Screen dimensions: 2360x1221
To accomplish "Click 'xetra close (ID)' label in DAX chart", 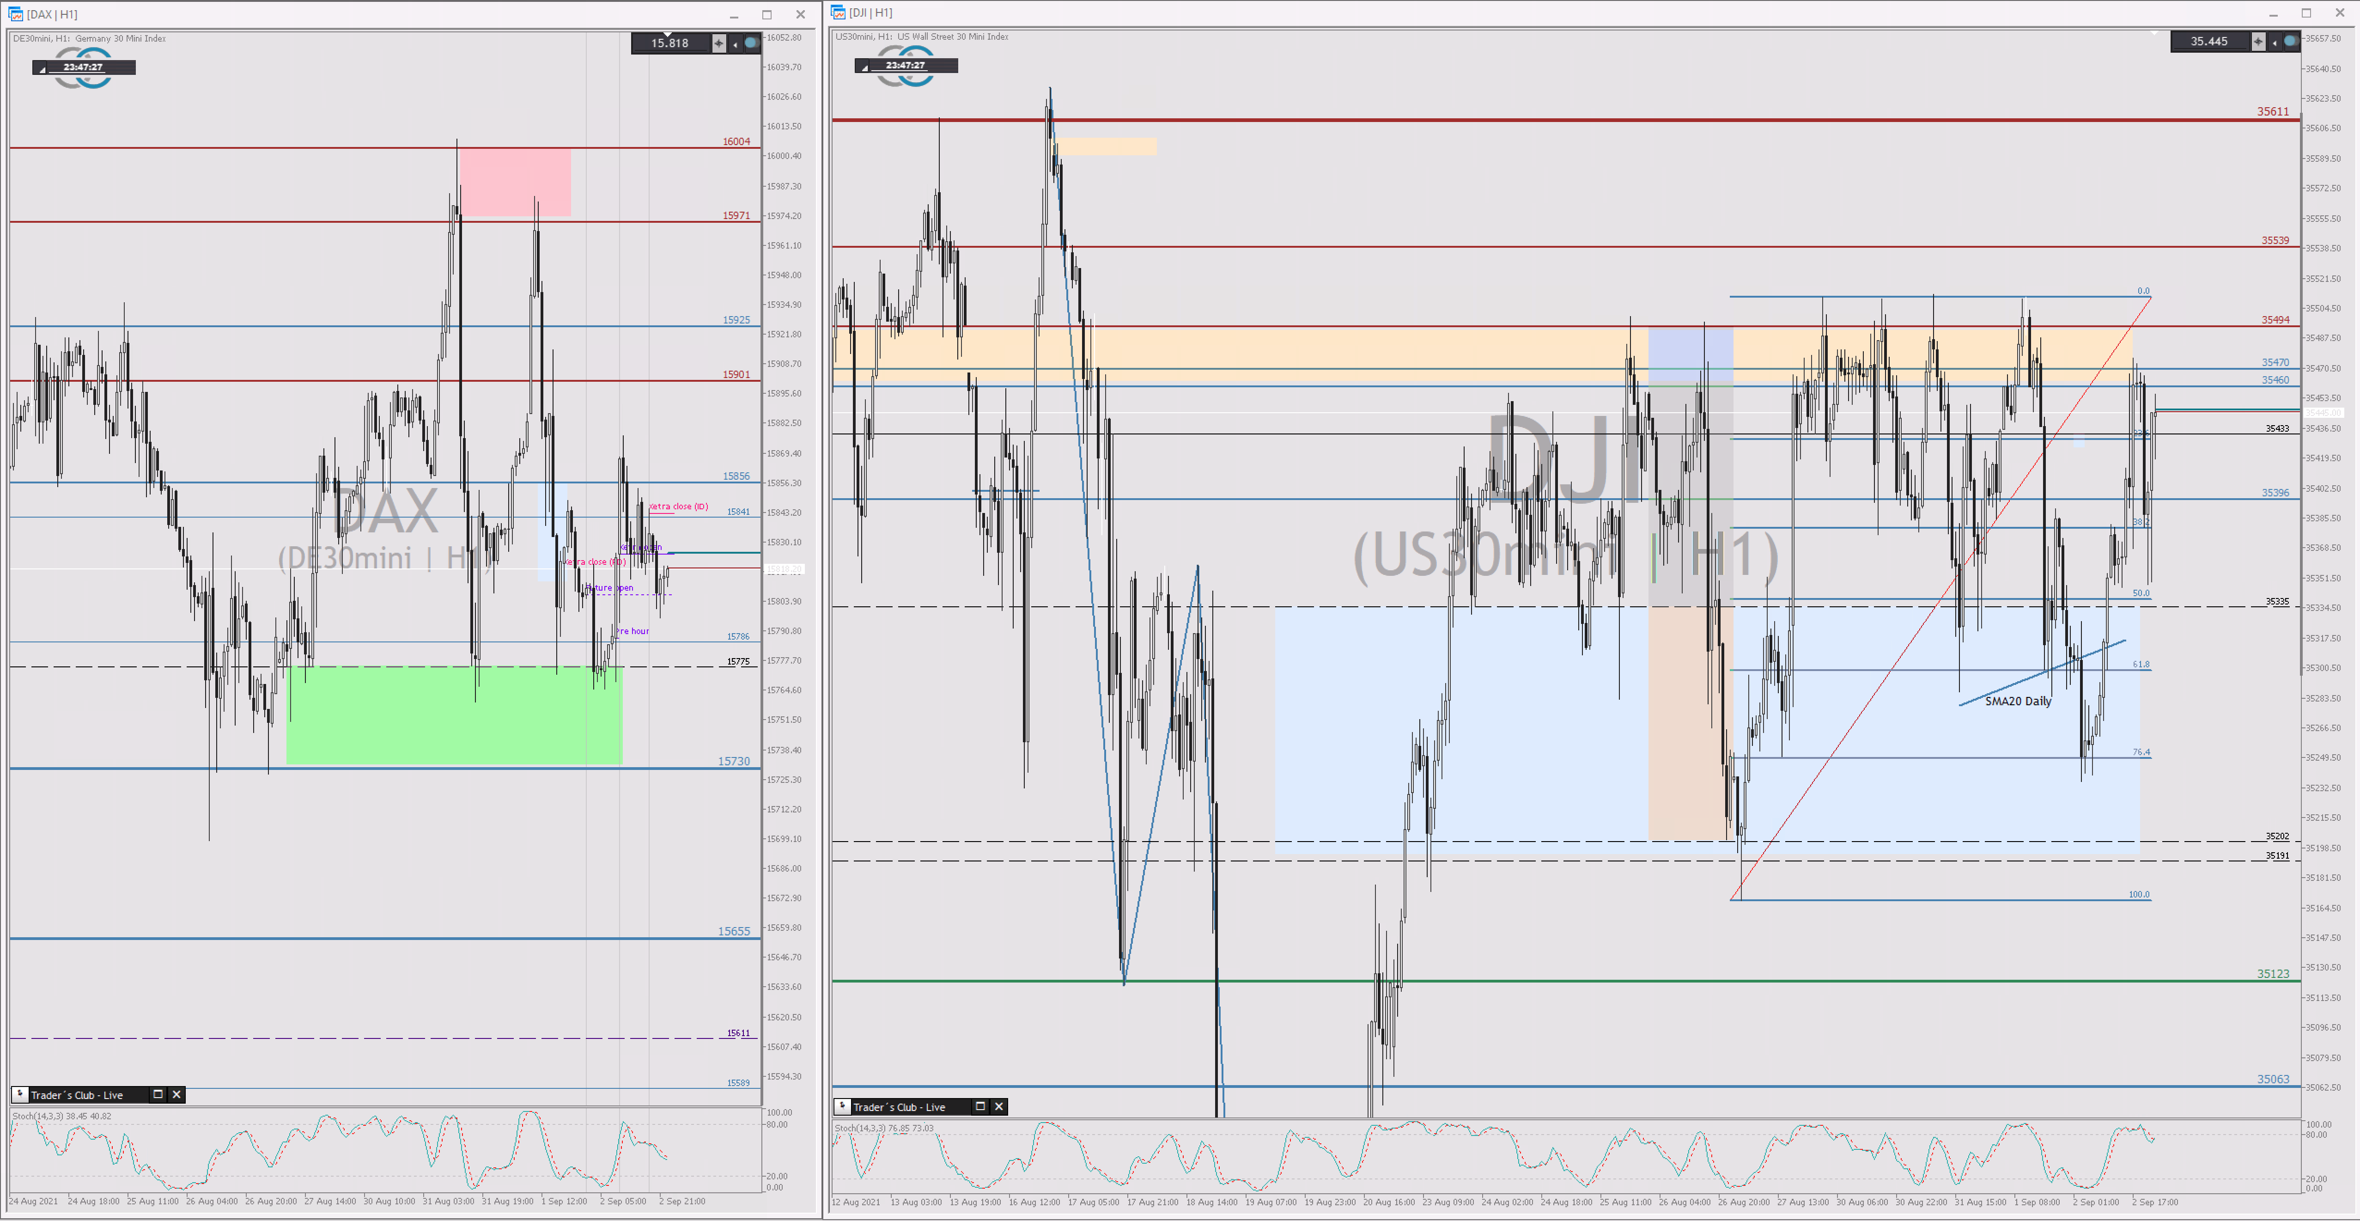I will click(679, 506).
